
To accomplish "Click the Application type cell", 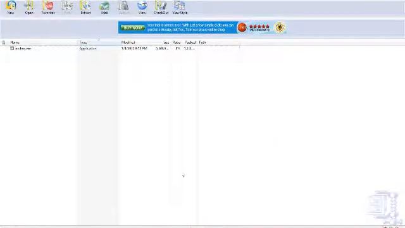I will 87,48.
